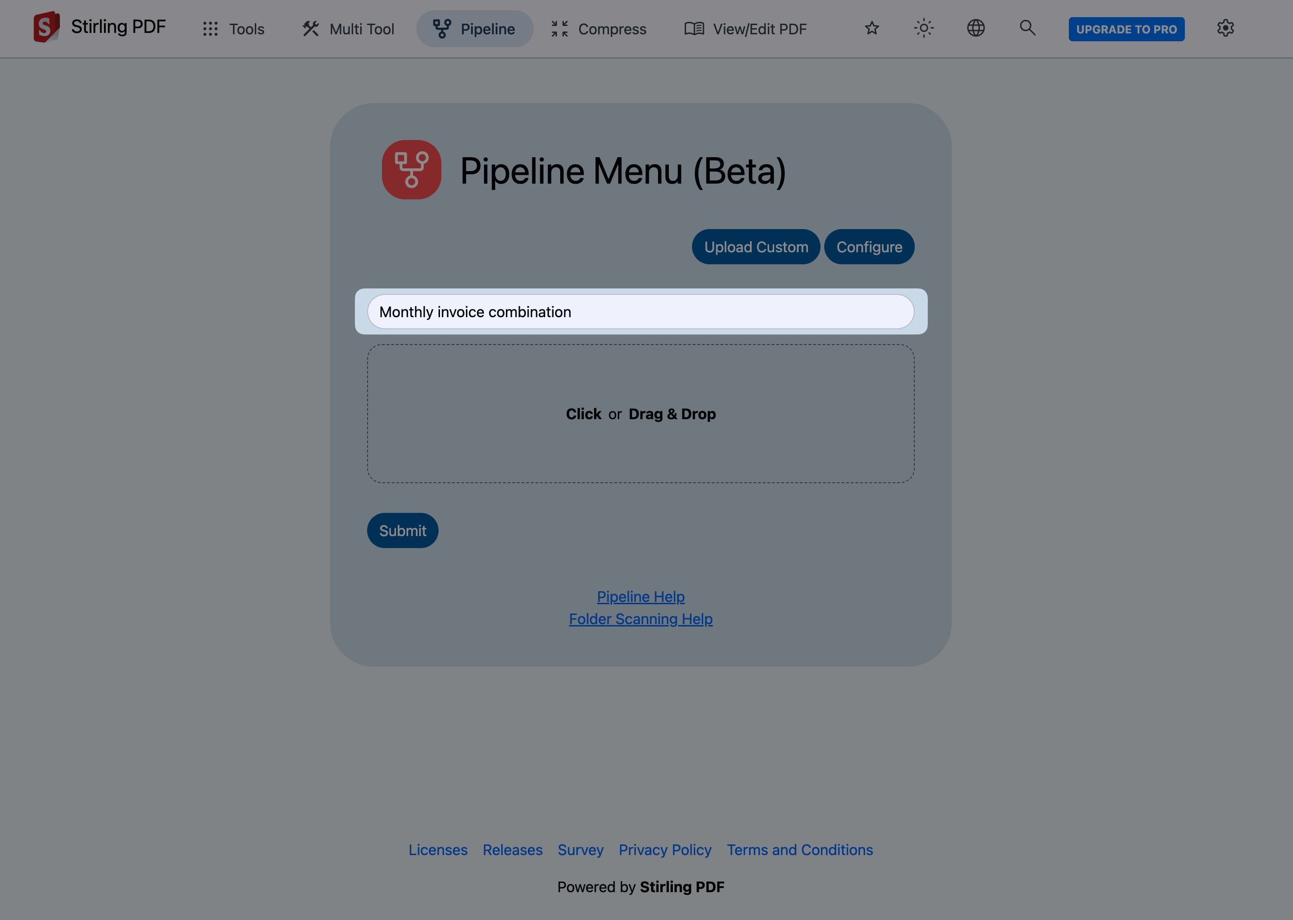Click UPGRADE TO PRO
Screen dimensions: 1293x920
(1126, 29)
